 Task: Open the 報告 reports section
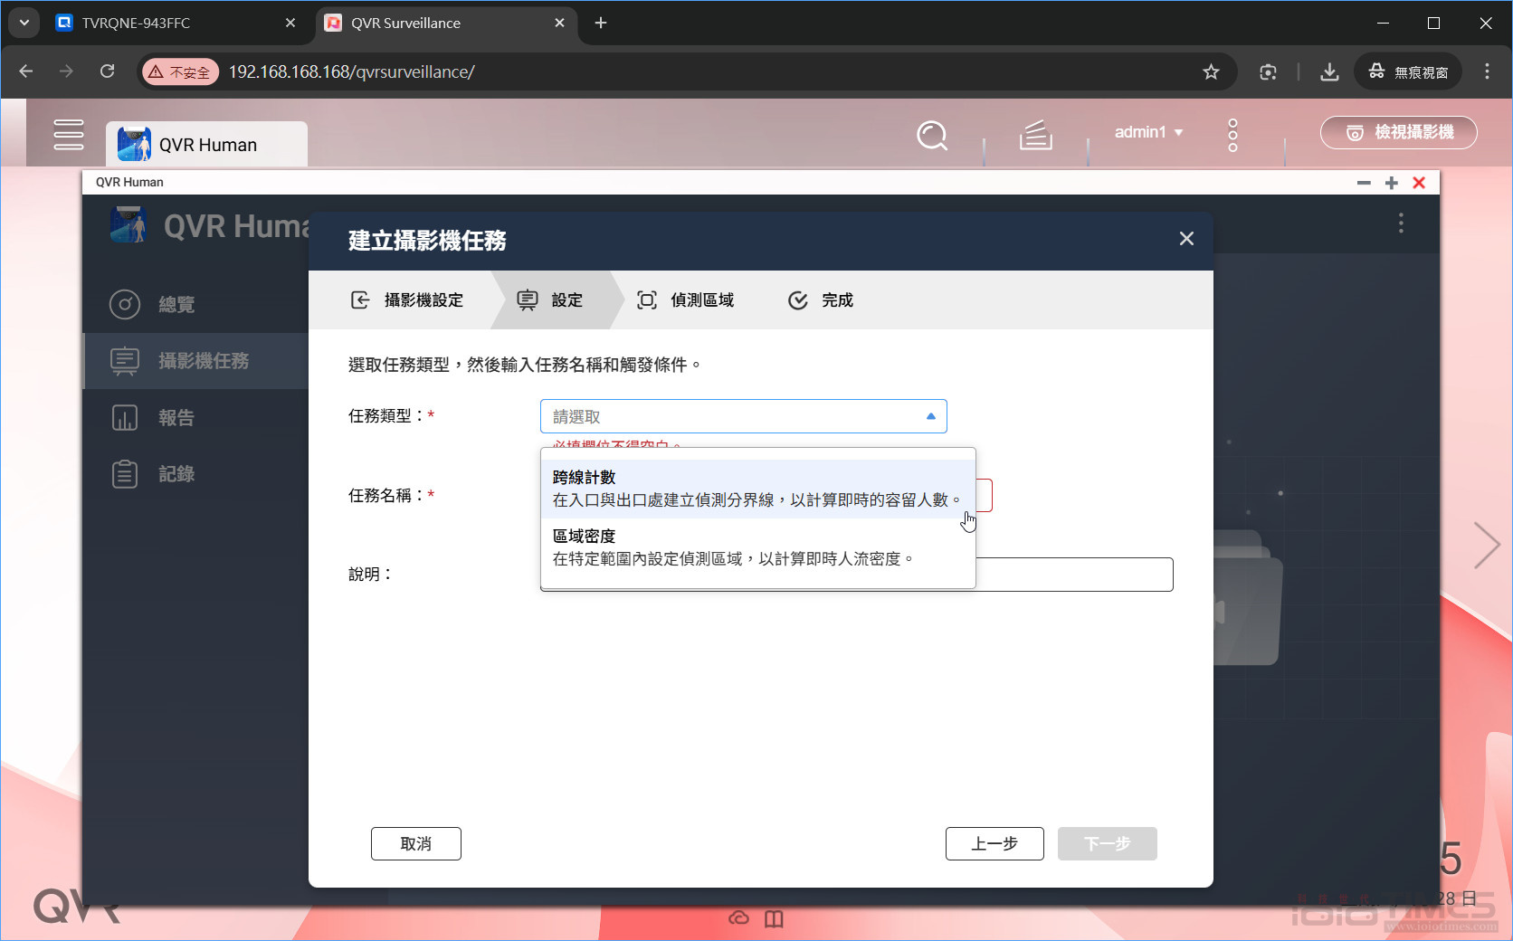(x=177, y=417)
